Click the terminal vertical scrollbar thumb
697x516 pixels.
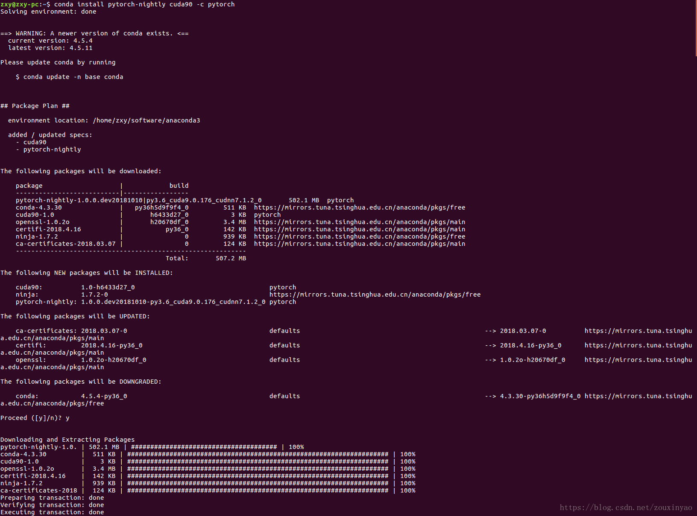tap(696, 28)
